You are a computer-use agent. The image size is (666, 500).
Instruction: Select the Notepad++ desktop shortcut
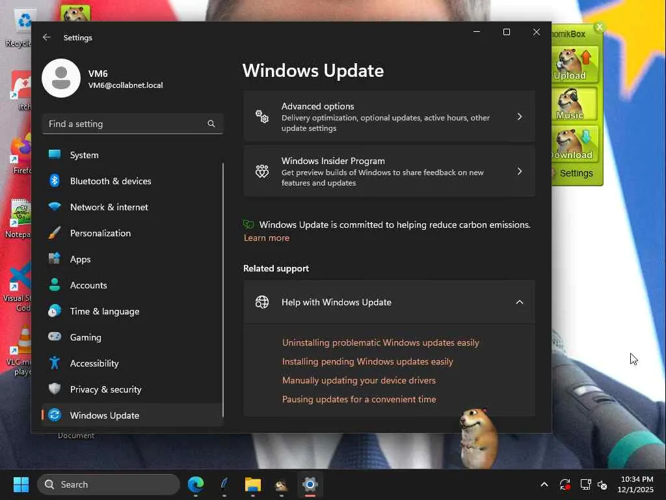point(19,218)
